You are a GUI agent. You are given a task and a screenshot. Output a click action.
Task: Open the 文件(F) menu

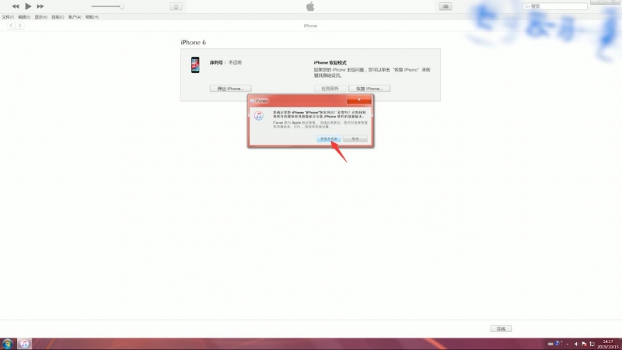click(8, 17)
